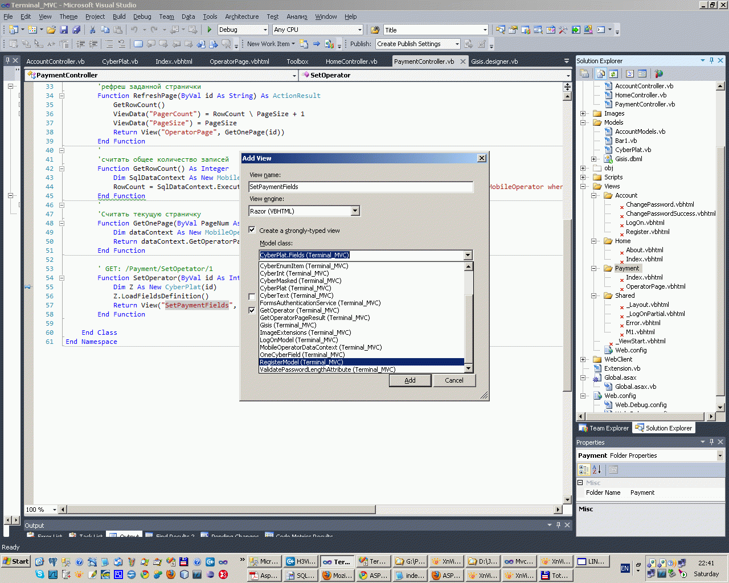
Task: Collapse the Payment folder in Solution Explorer
Action: (x=593, y=268)
